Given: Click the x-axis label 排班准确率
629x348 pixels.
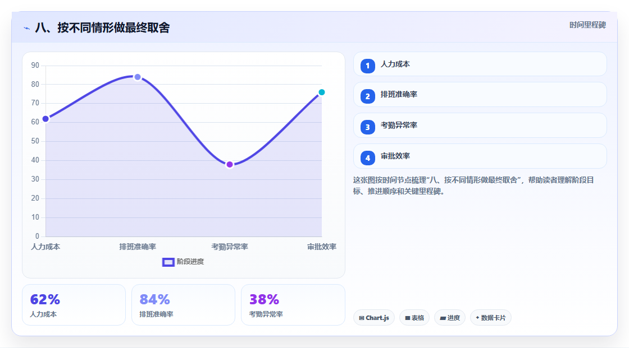Looking at the screenshot, I should click(x=138, y=247).
